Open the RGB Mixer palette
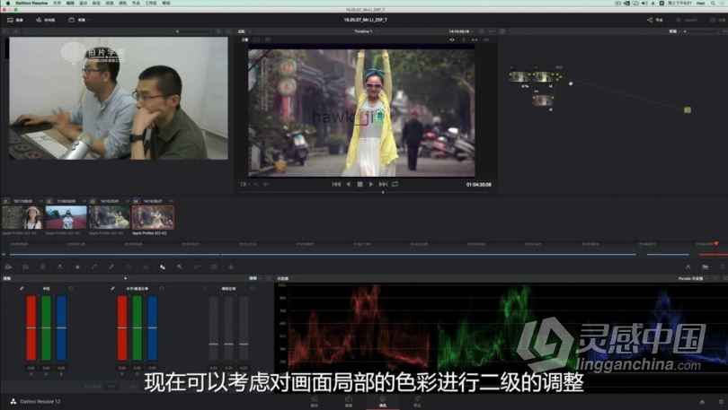Image resolution: width=728 pixels, height=410 pixels. click(60, 266)
